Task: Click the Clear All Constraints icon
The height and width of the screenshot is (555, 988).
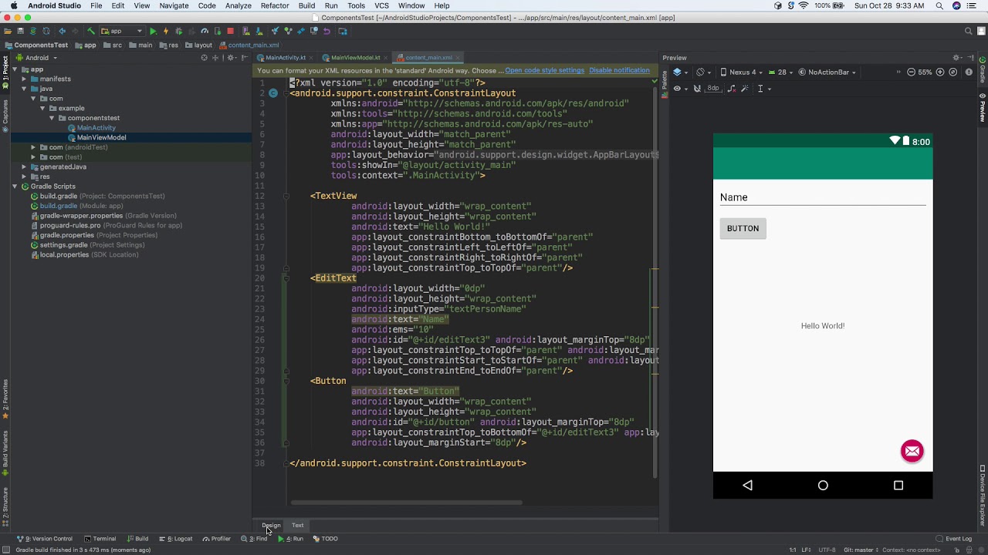Action: (x=732, y=89)
